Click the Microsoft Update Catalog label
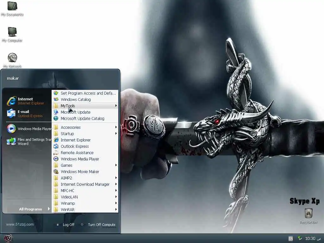Viewport: 324px width, 243px height. 83,119
